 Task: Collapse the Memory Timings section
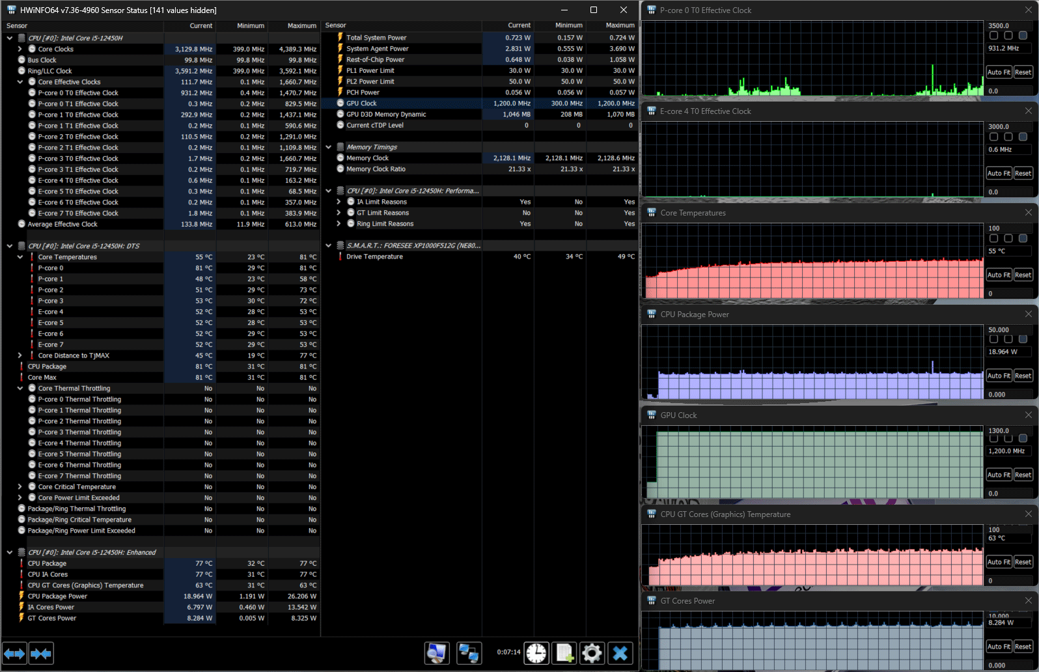(x=329, y=147)
